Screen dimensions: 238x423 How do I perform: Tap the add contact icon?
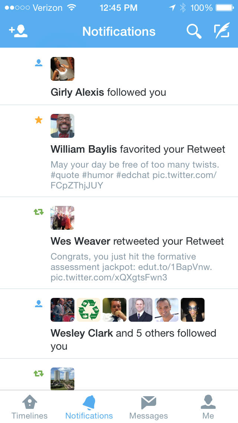pos(18,31)
